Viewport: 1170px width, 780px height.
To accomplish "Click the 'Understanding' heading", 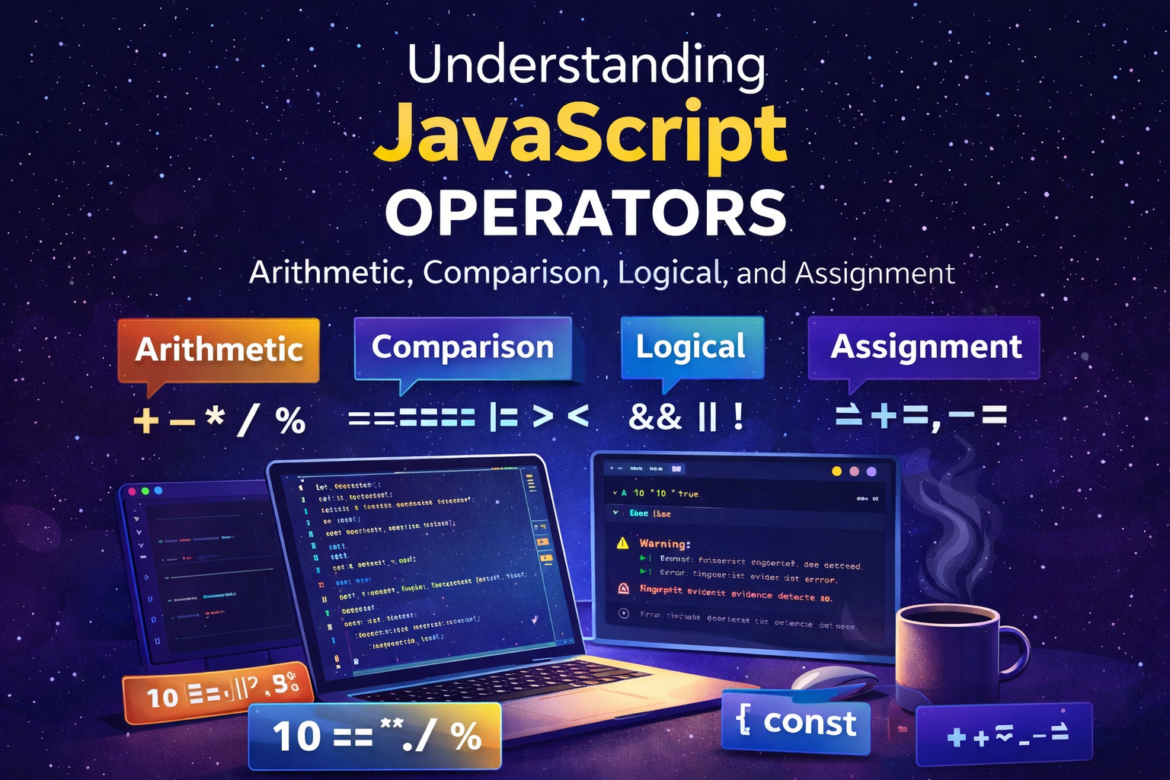I will pos(587,65).
